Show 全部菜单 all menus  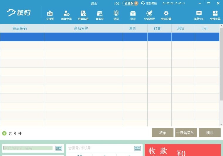215,15
